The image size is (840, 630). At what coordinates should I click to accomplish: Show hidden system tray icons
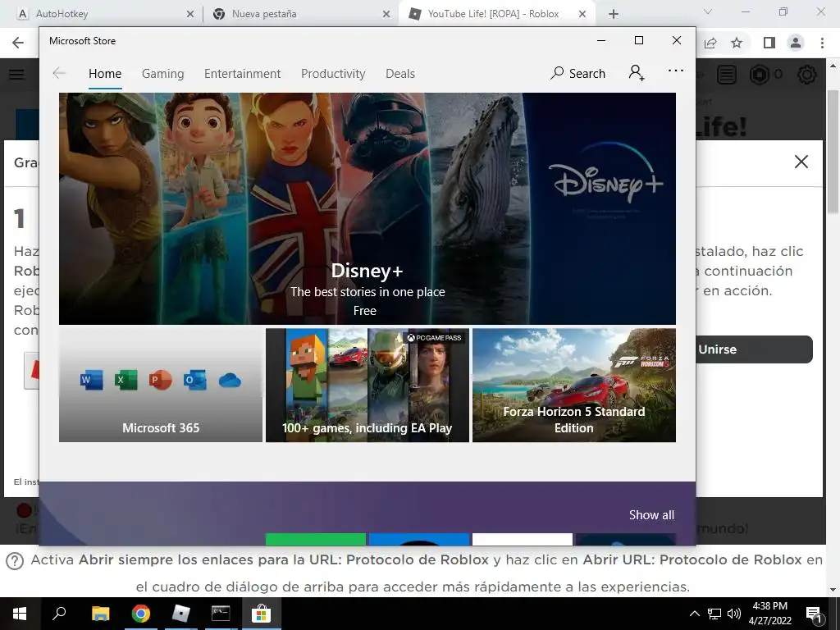coord(694,614)
